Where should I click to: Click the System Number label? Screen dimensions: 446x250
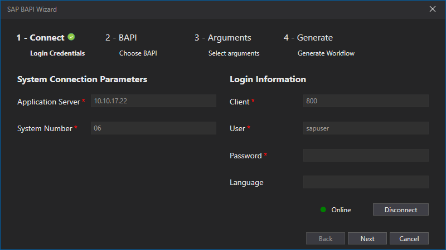point(45,128)
